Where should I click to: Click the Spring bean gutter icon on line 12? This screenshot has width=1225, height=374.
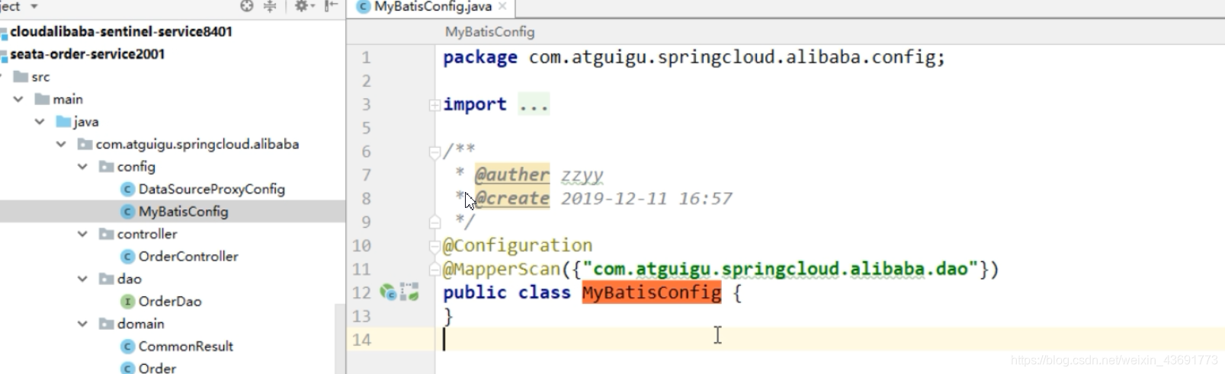tap(389, 292)
